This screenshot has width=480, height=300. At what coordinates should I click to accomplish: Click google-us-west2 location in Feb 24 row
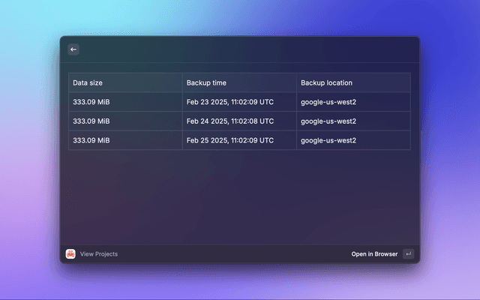click(328, 121)
